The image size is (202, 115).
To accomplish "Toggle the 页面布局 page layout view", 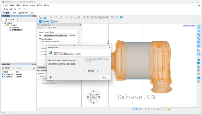I will coord(23,13).
